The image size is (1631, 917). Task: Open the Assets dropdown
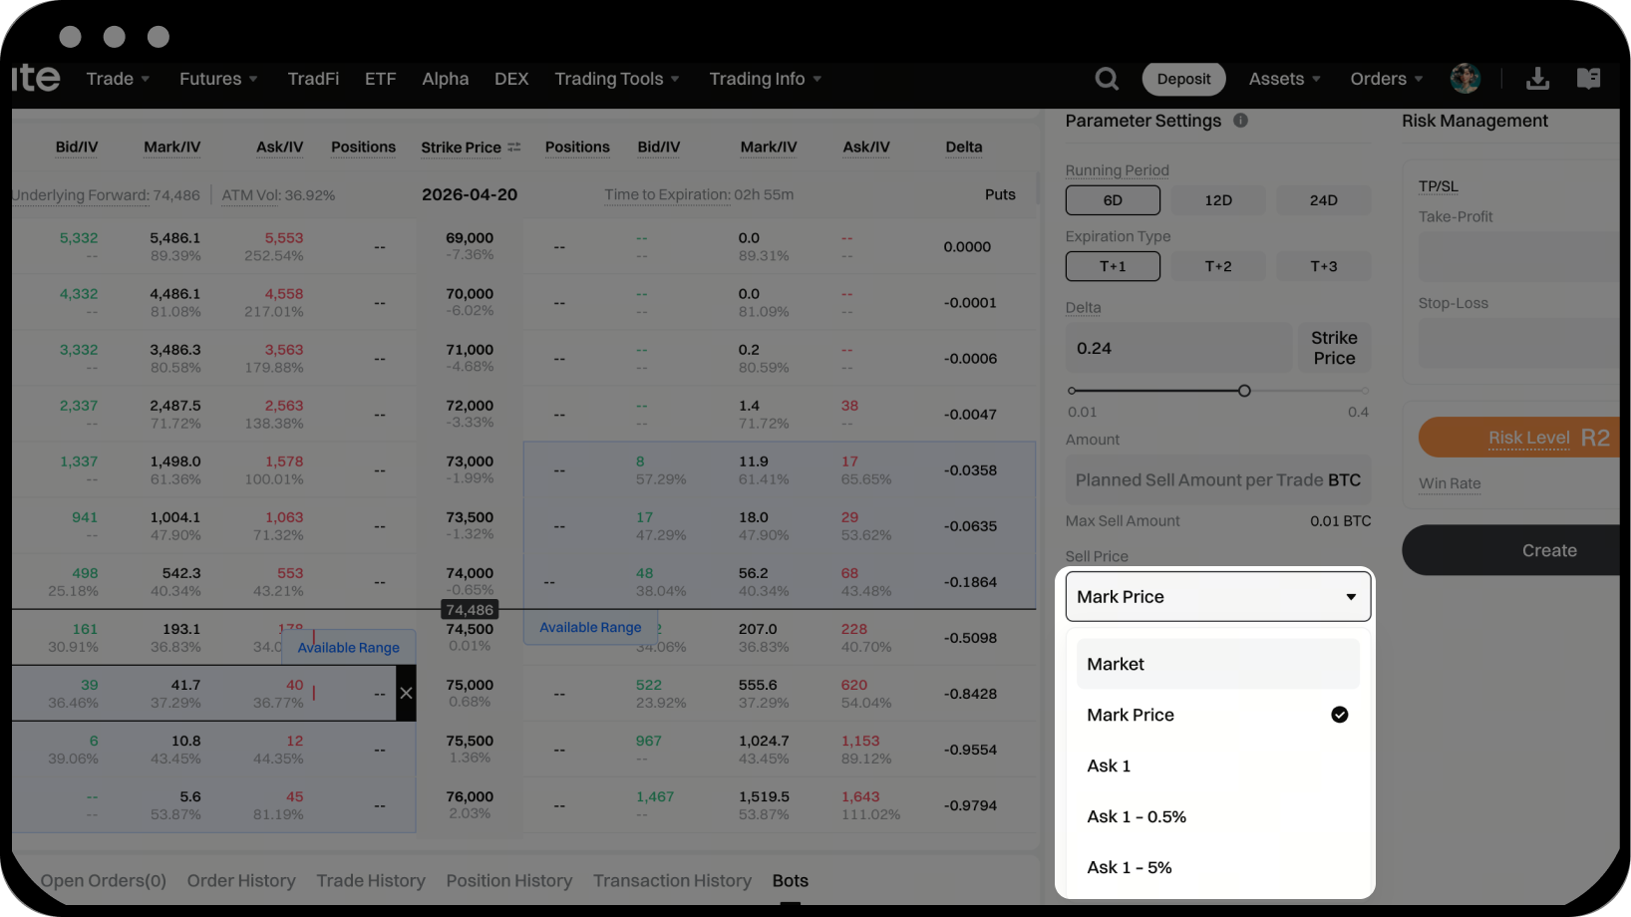(1284, 79)
